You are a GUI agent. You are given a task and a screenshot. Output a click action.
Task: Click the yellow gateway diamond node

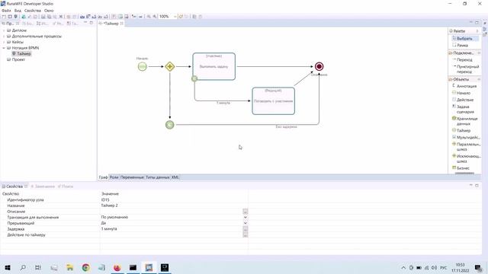point(169,66)
